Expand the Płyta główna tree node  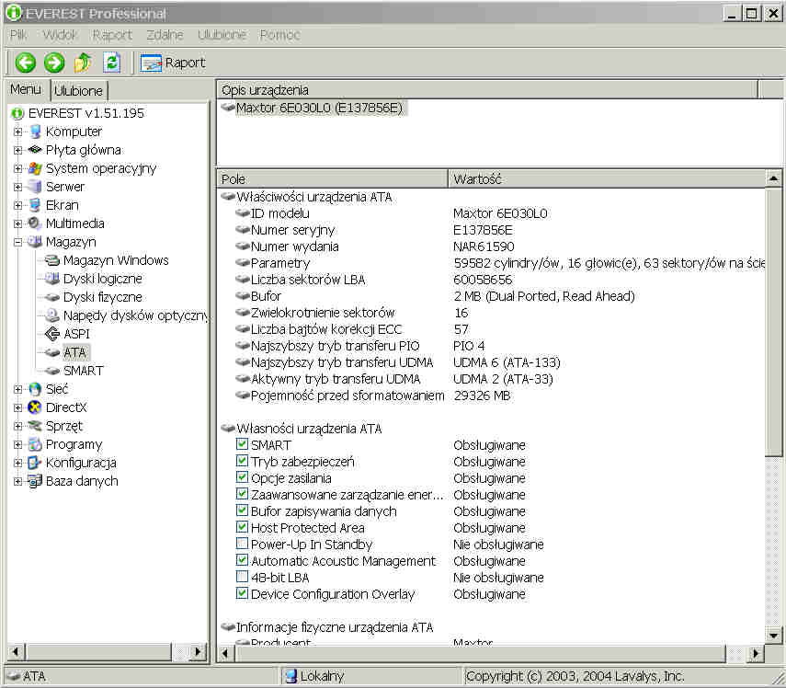click(18, 150)
